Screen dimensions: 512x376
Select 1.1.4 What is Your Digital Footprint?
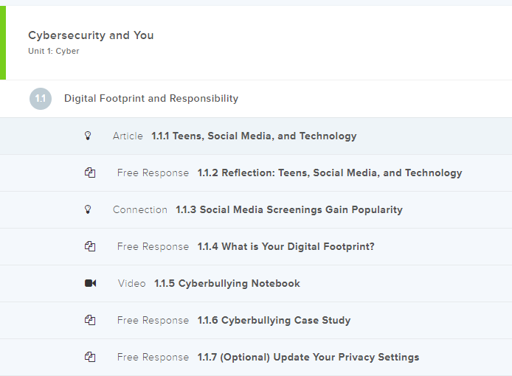(x=286, y=246)
